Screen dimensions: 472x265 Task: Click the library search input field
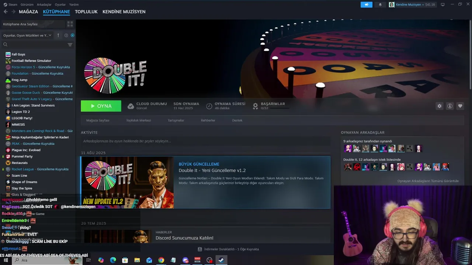[37, 45]
